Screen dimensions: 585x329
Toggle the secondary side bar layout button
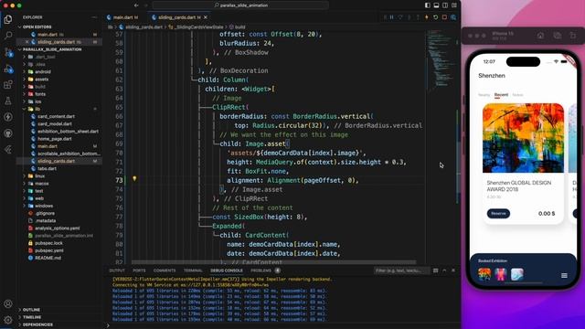pyautogui.click(x=445, y=5)
